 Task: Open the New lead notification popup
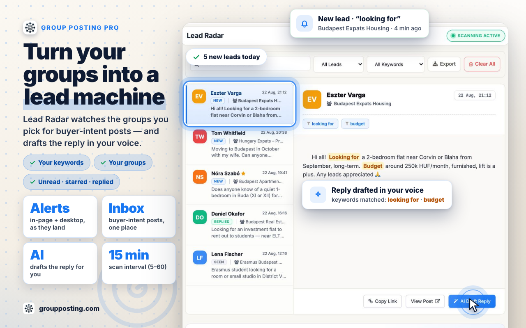click(360, 23)
